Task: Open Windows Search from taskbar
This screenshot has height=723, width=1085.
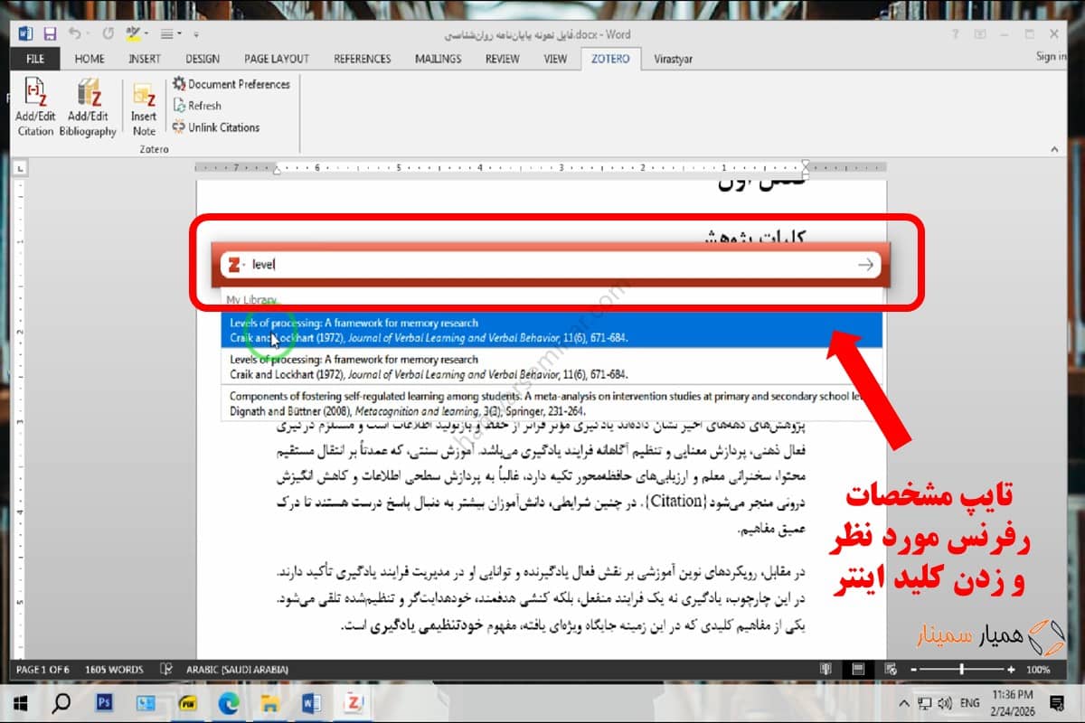Action: 61,702
